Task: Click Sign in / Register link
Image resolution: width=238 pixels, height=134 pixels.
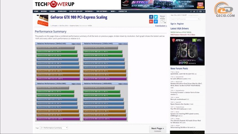Action: 177,24
